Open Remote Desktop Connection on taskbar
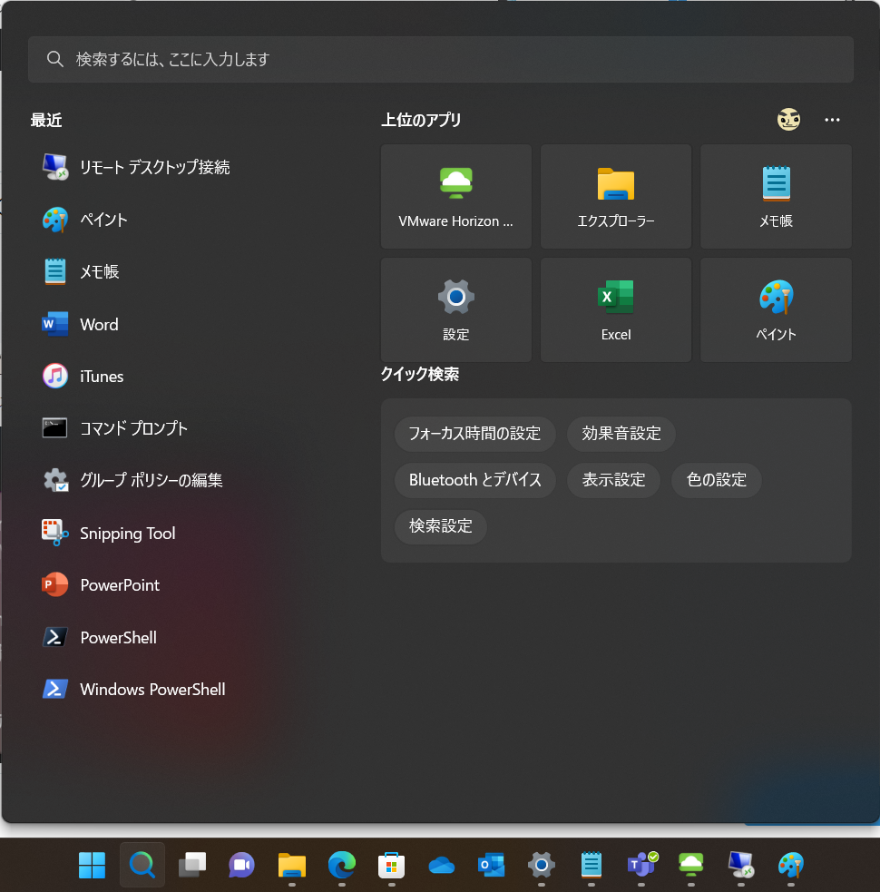The width and height of the screenshot is (880, 892). pyautogui.click(x=740, y=865)
